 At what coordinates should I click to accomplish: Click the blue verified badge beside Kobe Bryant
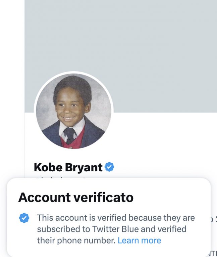pyautogui.click(x=109, y=167)
